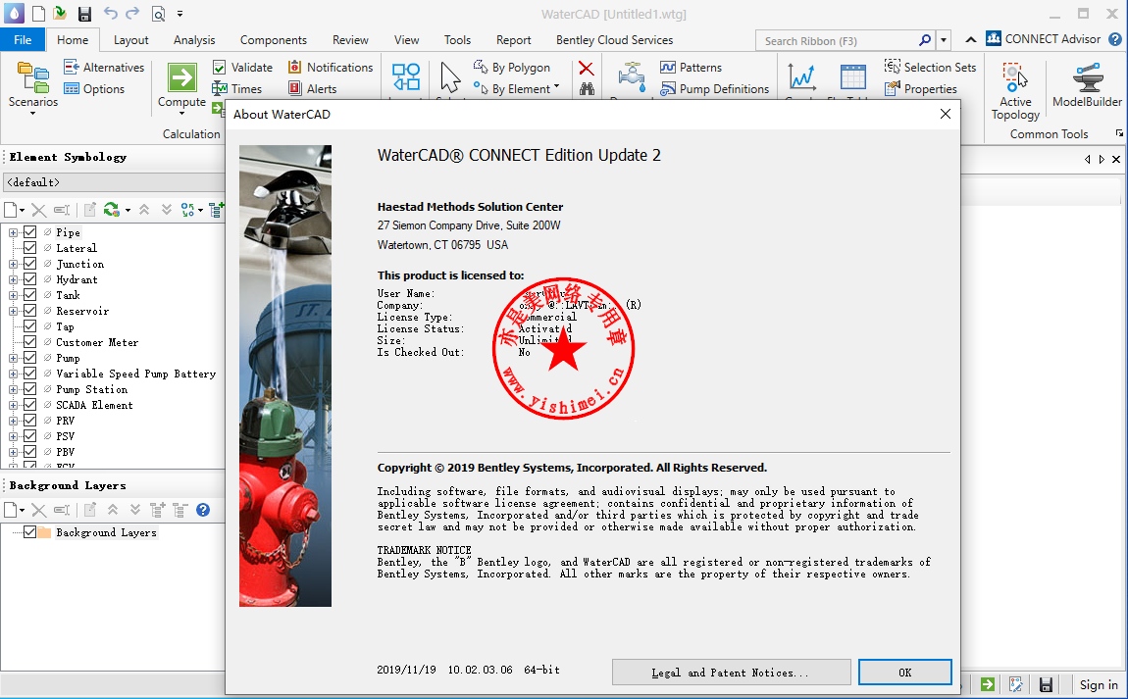
Task: Expand the Pump tree node
Action: tap(13, 358)
